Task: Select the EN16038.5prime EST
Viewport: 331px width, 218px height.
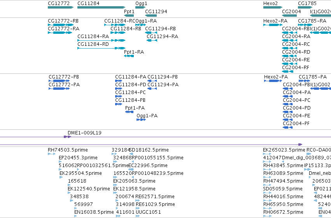Action: pyautogui.click(x=75, y=216)
